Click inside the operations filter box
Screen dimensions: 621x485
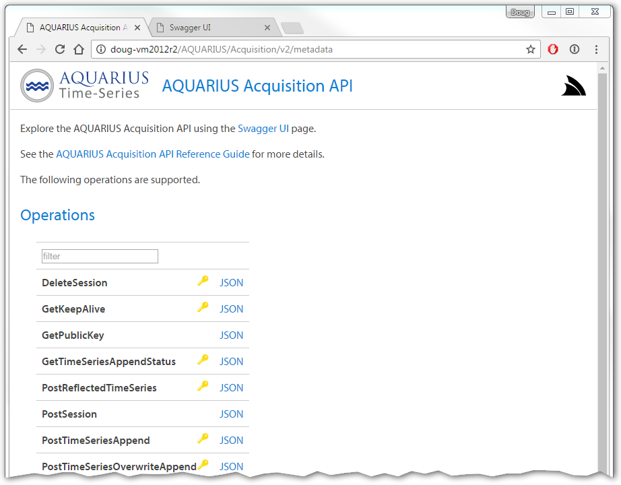pyautogui.click(x=99, y=256)
